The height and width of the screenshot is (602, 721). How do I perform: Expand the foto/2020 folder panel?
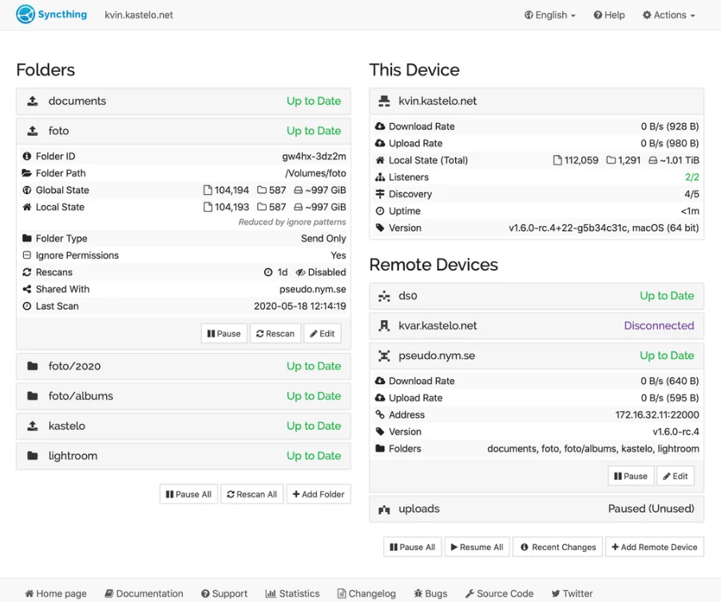click(x=184, y=366)
